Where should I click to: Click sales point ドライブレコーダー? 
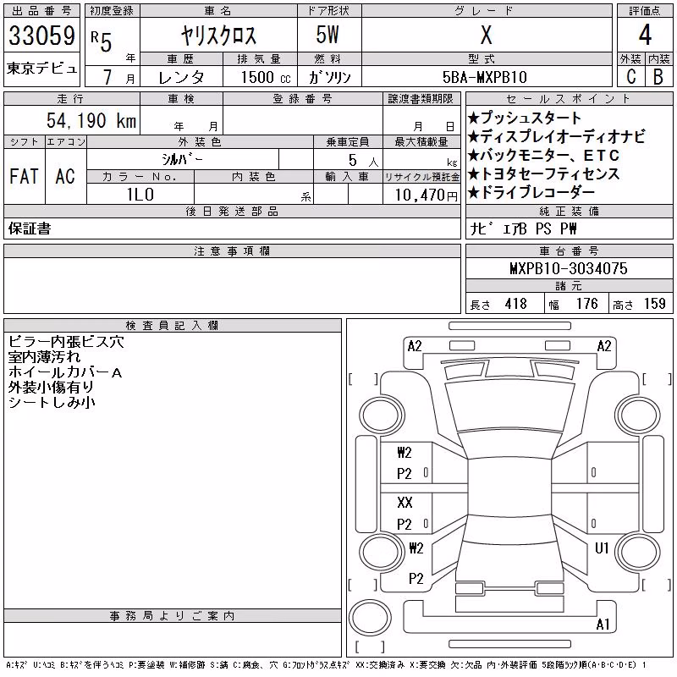pyautogui.click(x=531, y=192)
